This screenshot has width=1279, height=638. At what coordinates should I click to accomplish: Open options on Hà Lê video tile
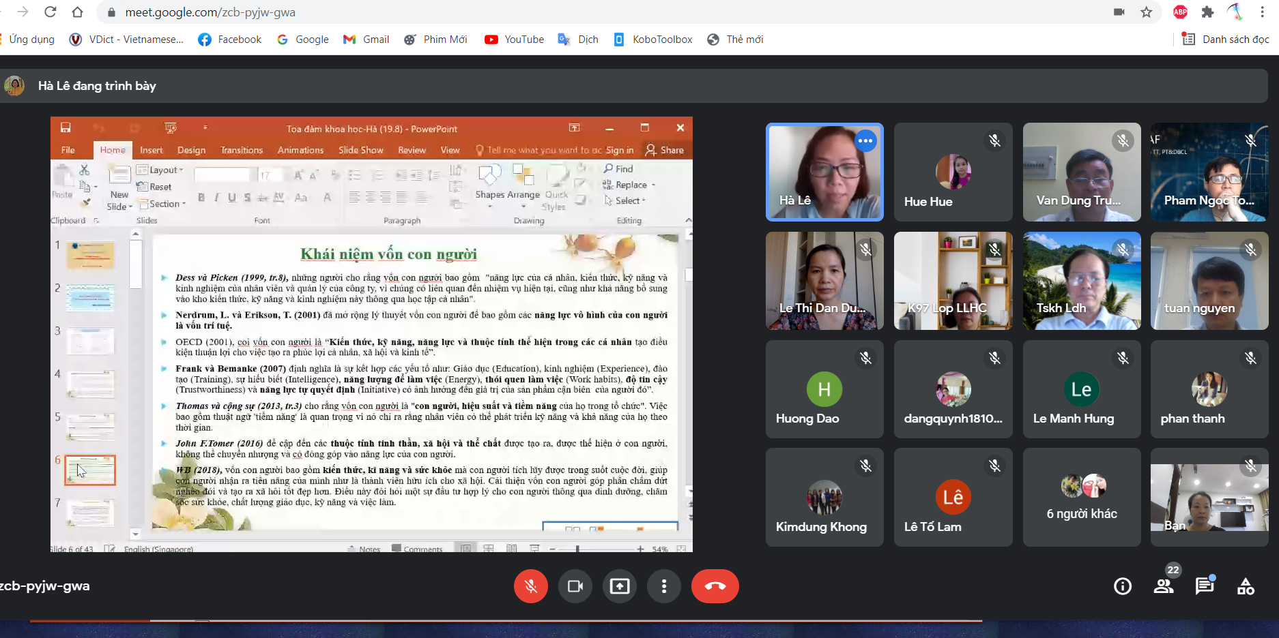[865, 141]
